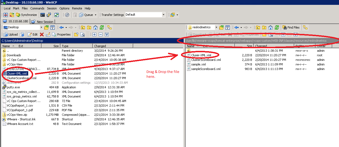Open the Commands menu
Image resolution: width=339 pixels, height=147 pixels.
click(x=37, y=8)
